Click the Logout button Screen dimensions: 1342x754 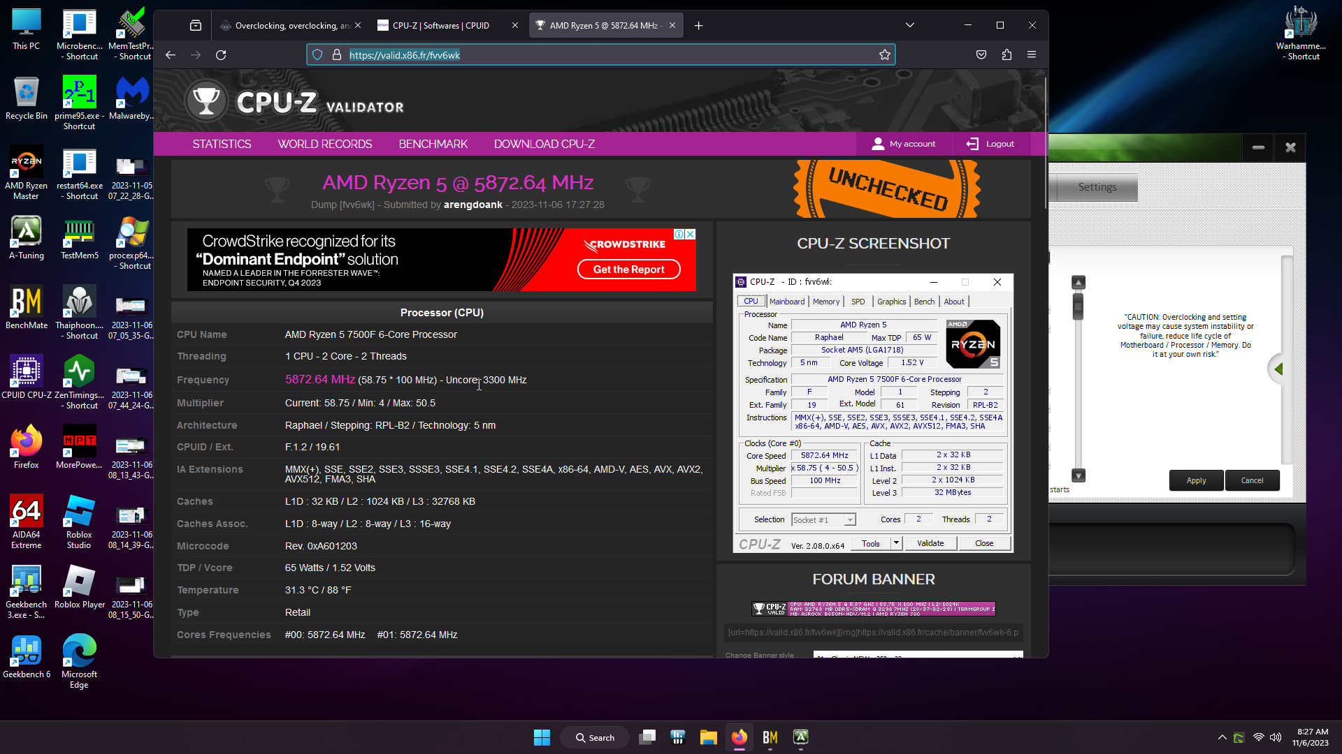pyautogui.click(x=990, y=144)
